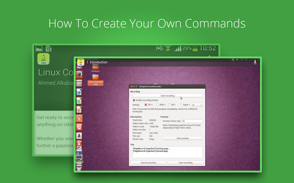Check the Super + hotkey checkbox
Screen dimensions: 294x183
point(181,105)
